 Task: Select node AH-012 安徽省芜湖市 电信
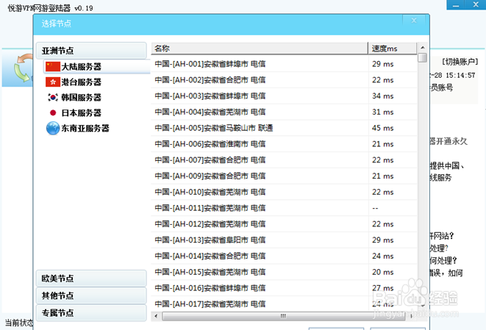coord(284,224)
